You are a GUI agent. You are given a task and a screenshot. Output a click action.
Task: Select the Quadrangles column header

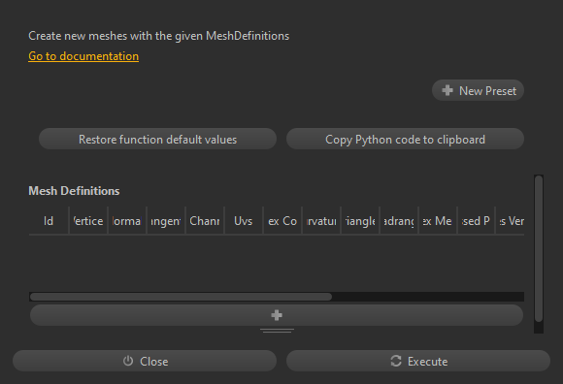[x=399, y=221]
